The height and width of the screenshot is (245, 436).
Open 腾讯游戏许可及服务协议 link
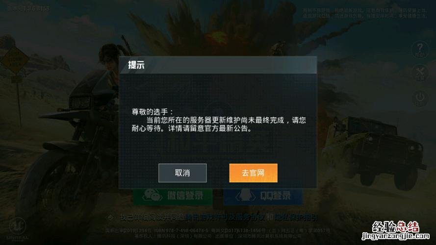[x=225, y=218]
